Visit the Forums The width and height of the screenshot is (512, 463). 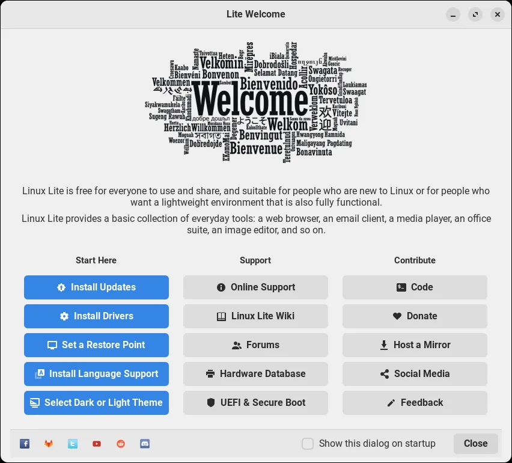255,345
